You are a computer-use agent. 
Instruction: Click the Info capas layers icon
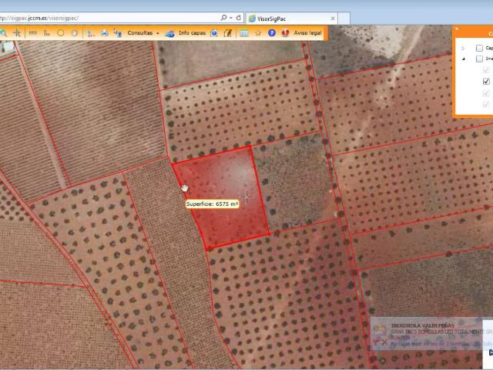coord(170,33)
